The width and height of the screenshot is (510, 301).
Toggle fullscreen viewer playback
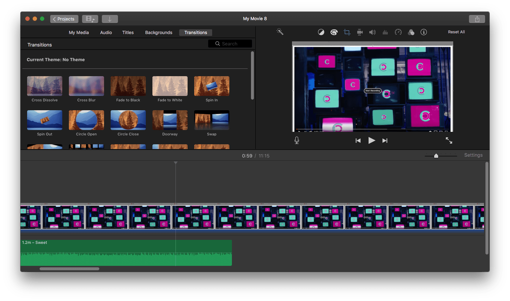coord(449,140)
